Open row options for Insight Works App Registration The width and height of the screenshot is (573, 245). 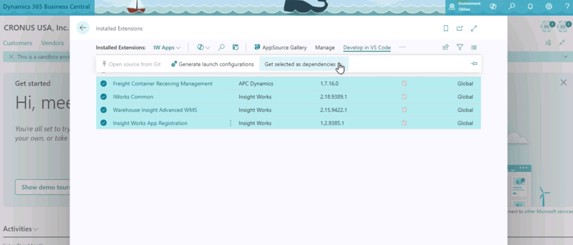(x=230, y=123)
